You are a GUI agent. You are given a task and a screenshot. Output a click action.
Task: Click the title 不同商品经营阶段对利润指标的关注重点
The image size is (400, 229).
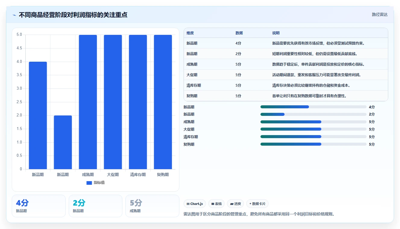(x=73, y=15)
